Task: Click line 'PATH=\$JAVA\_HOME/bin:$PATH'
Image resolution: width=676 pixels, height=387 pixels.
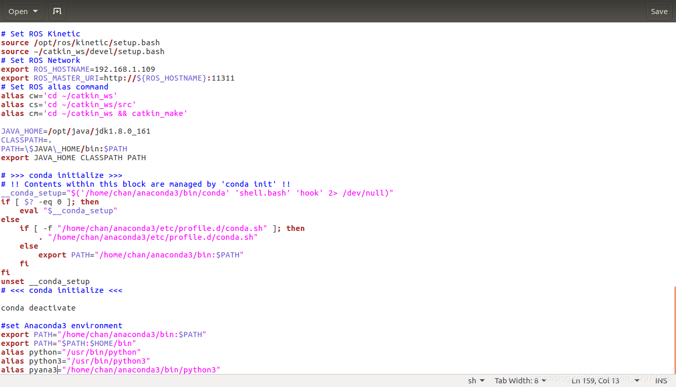Action: 64,149
